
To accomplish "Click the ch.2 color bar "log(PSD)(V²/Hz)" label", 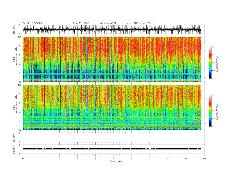I will point(218,112).
